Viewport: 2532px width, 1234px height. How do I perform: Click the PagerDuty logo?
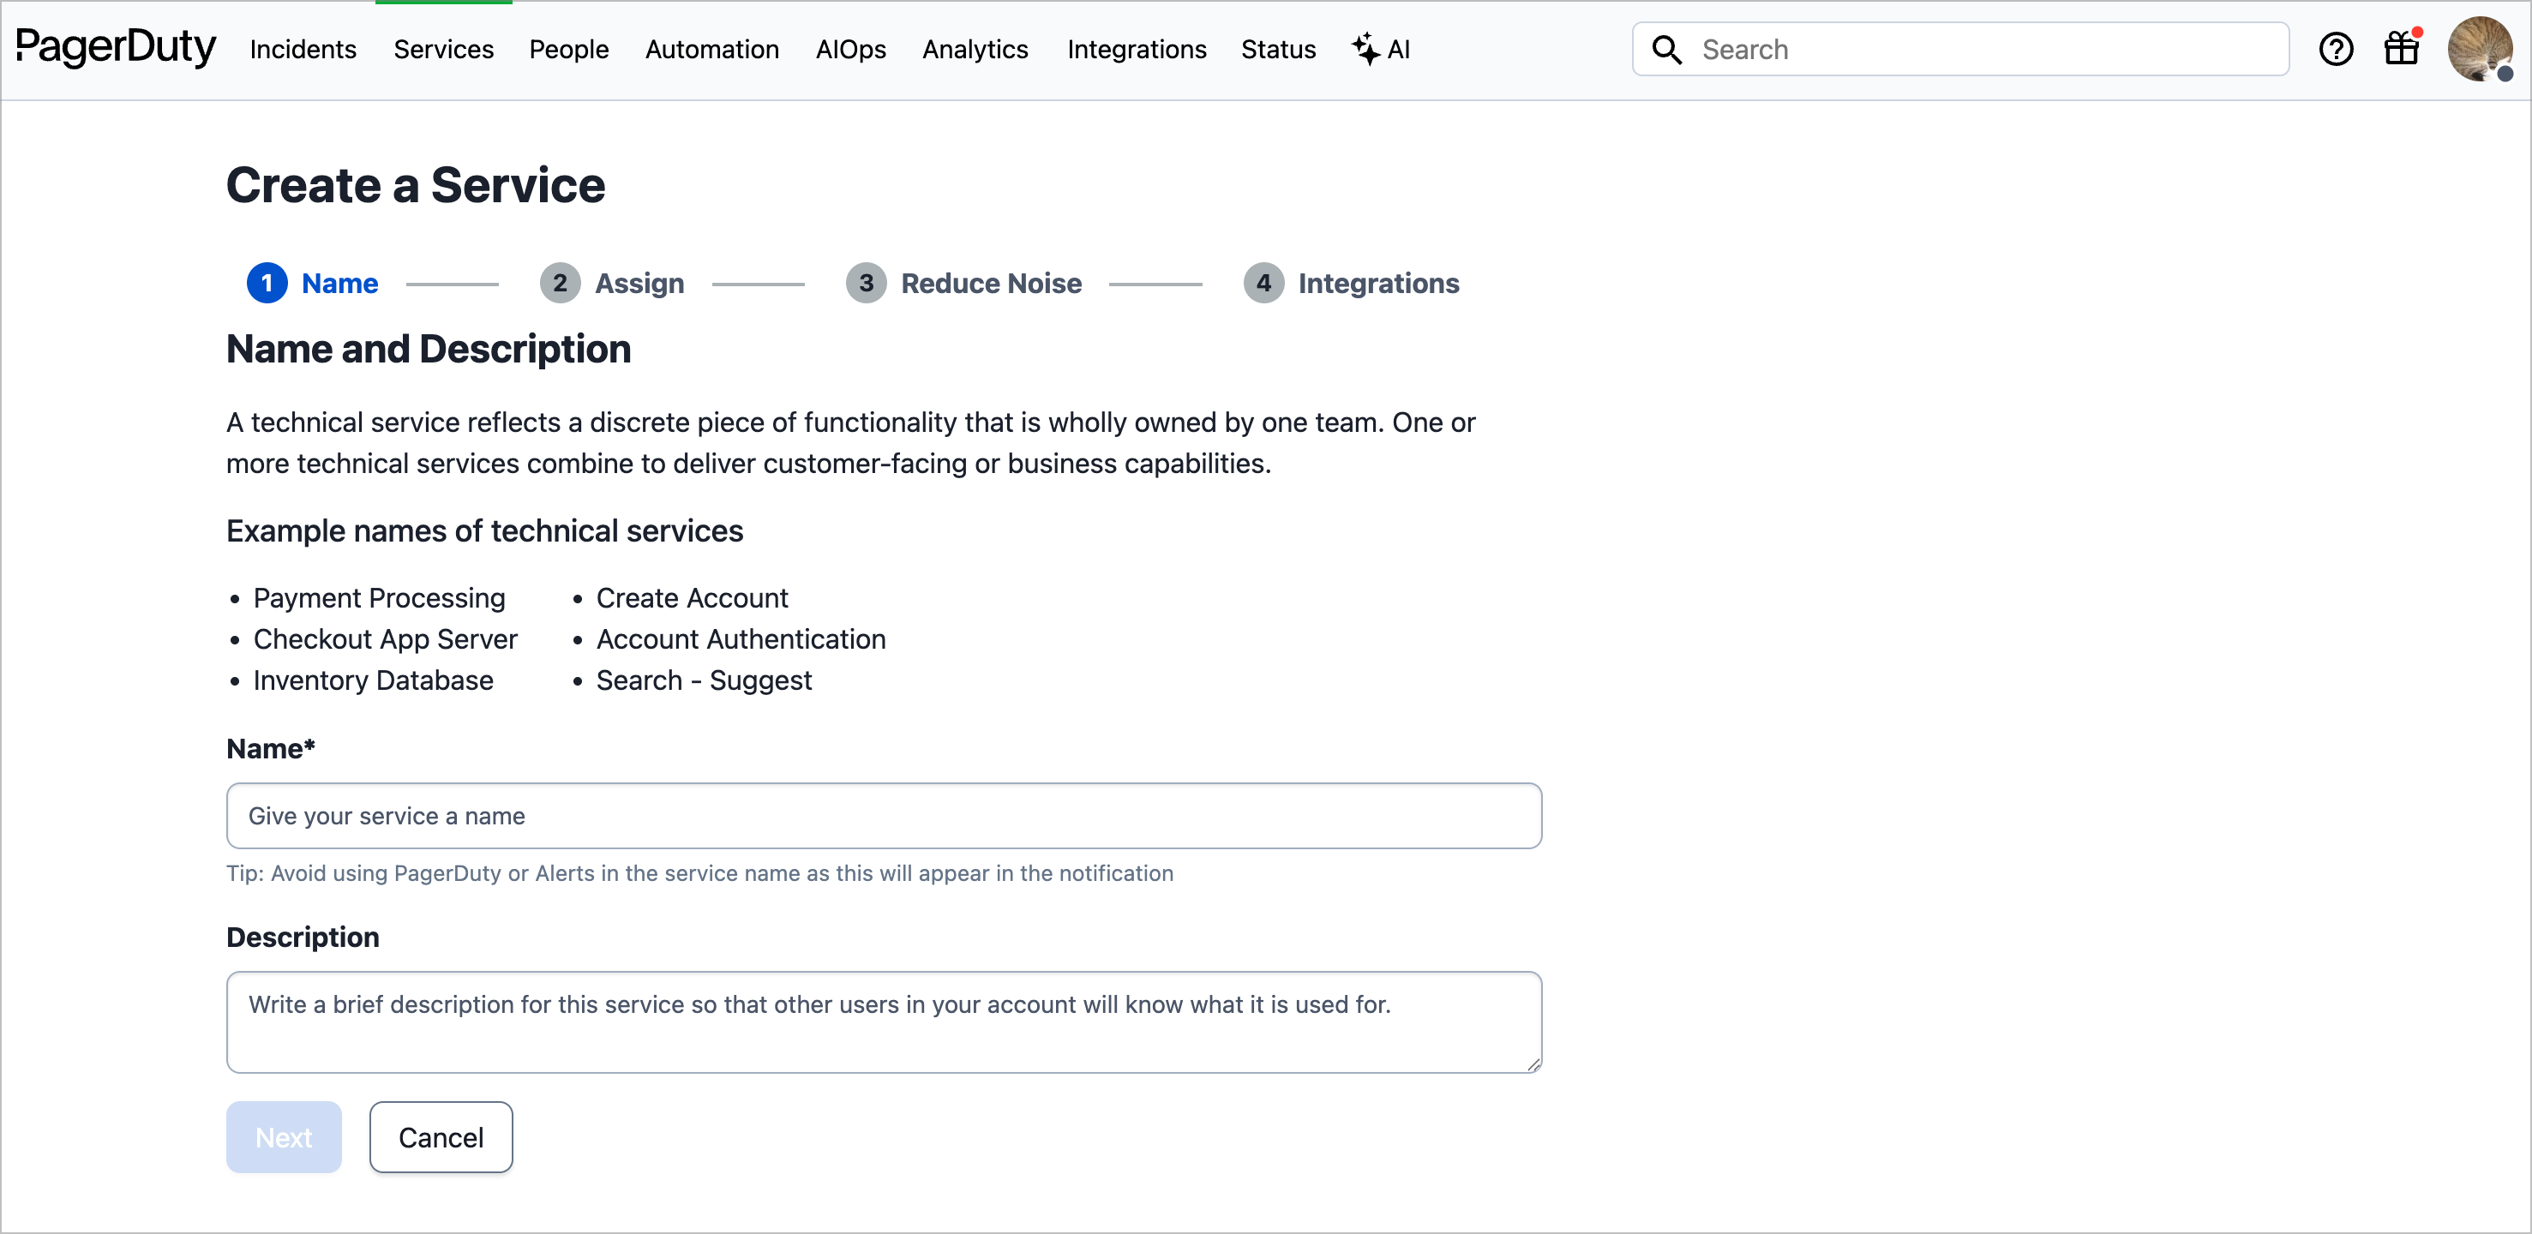tap(115, 47)
